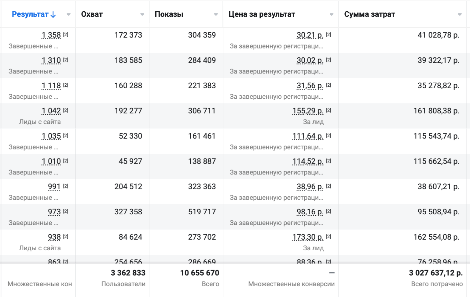The width and height of the screenshot is (470, 297).
Task: Select the 938 result value link
Action: tap(54, 237)
